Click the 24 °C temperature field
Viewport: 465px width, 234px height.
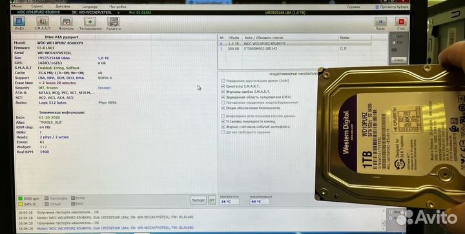pyautogui.click(x=229, y=202)
